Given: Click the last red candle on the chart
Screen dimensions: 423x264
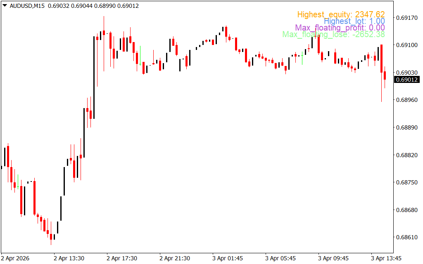Looking at the screenshot, I should click(x=385, y=75).
